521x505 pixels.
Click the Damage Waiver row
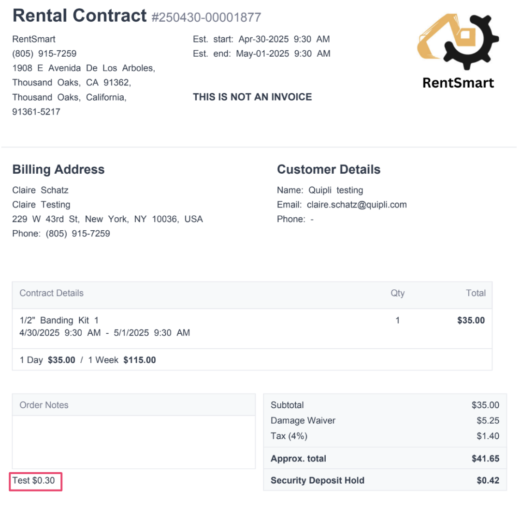(385, 420)
